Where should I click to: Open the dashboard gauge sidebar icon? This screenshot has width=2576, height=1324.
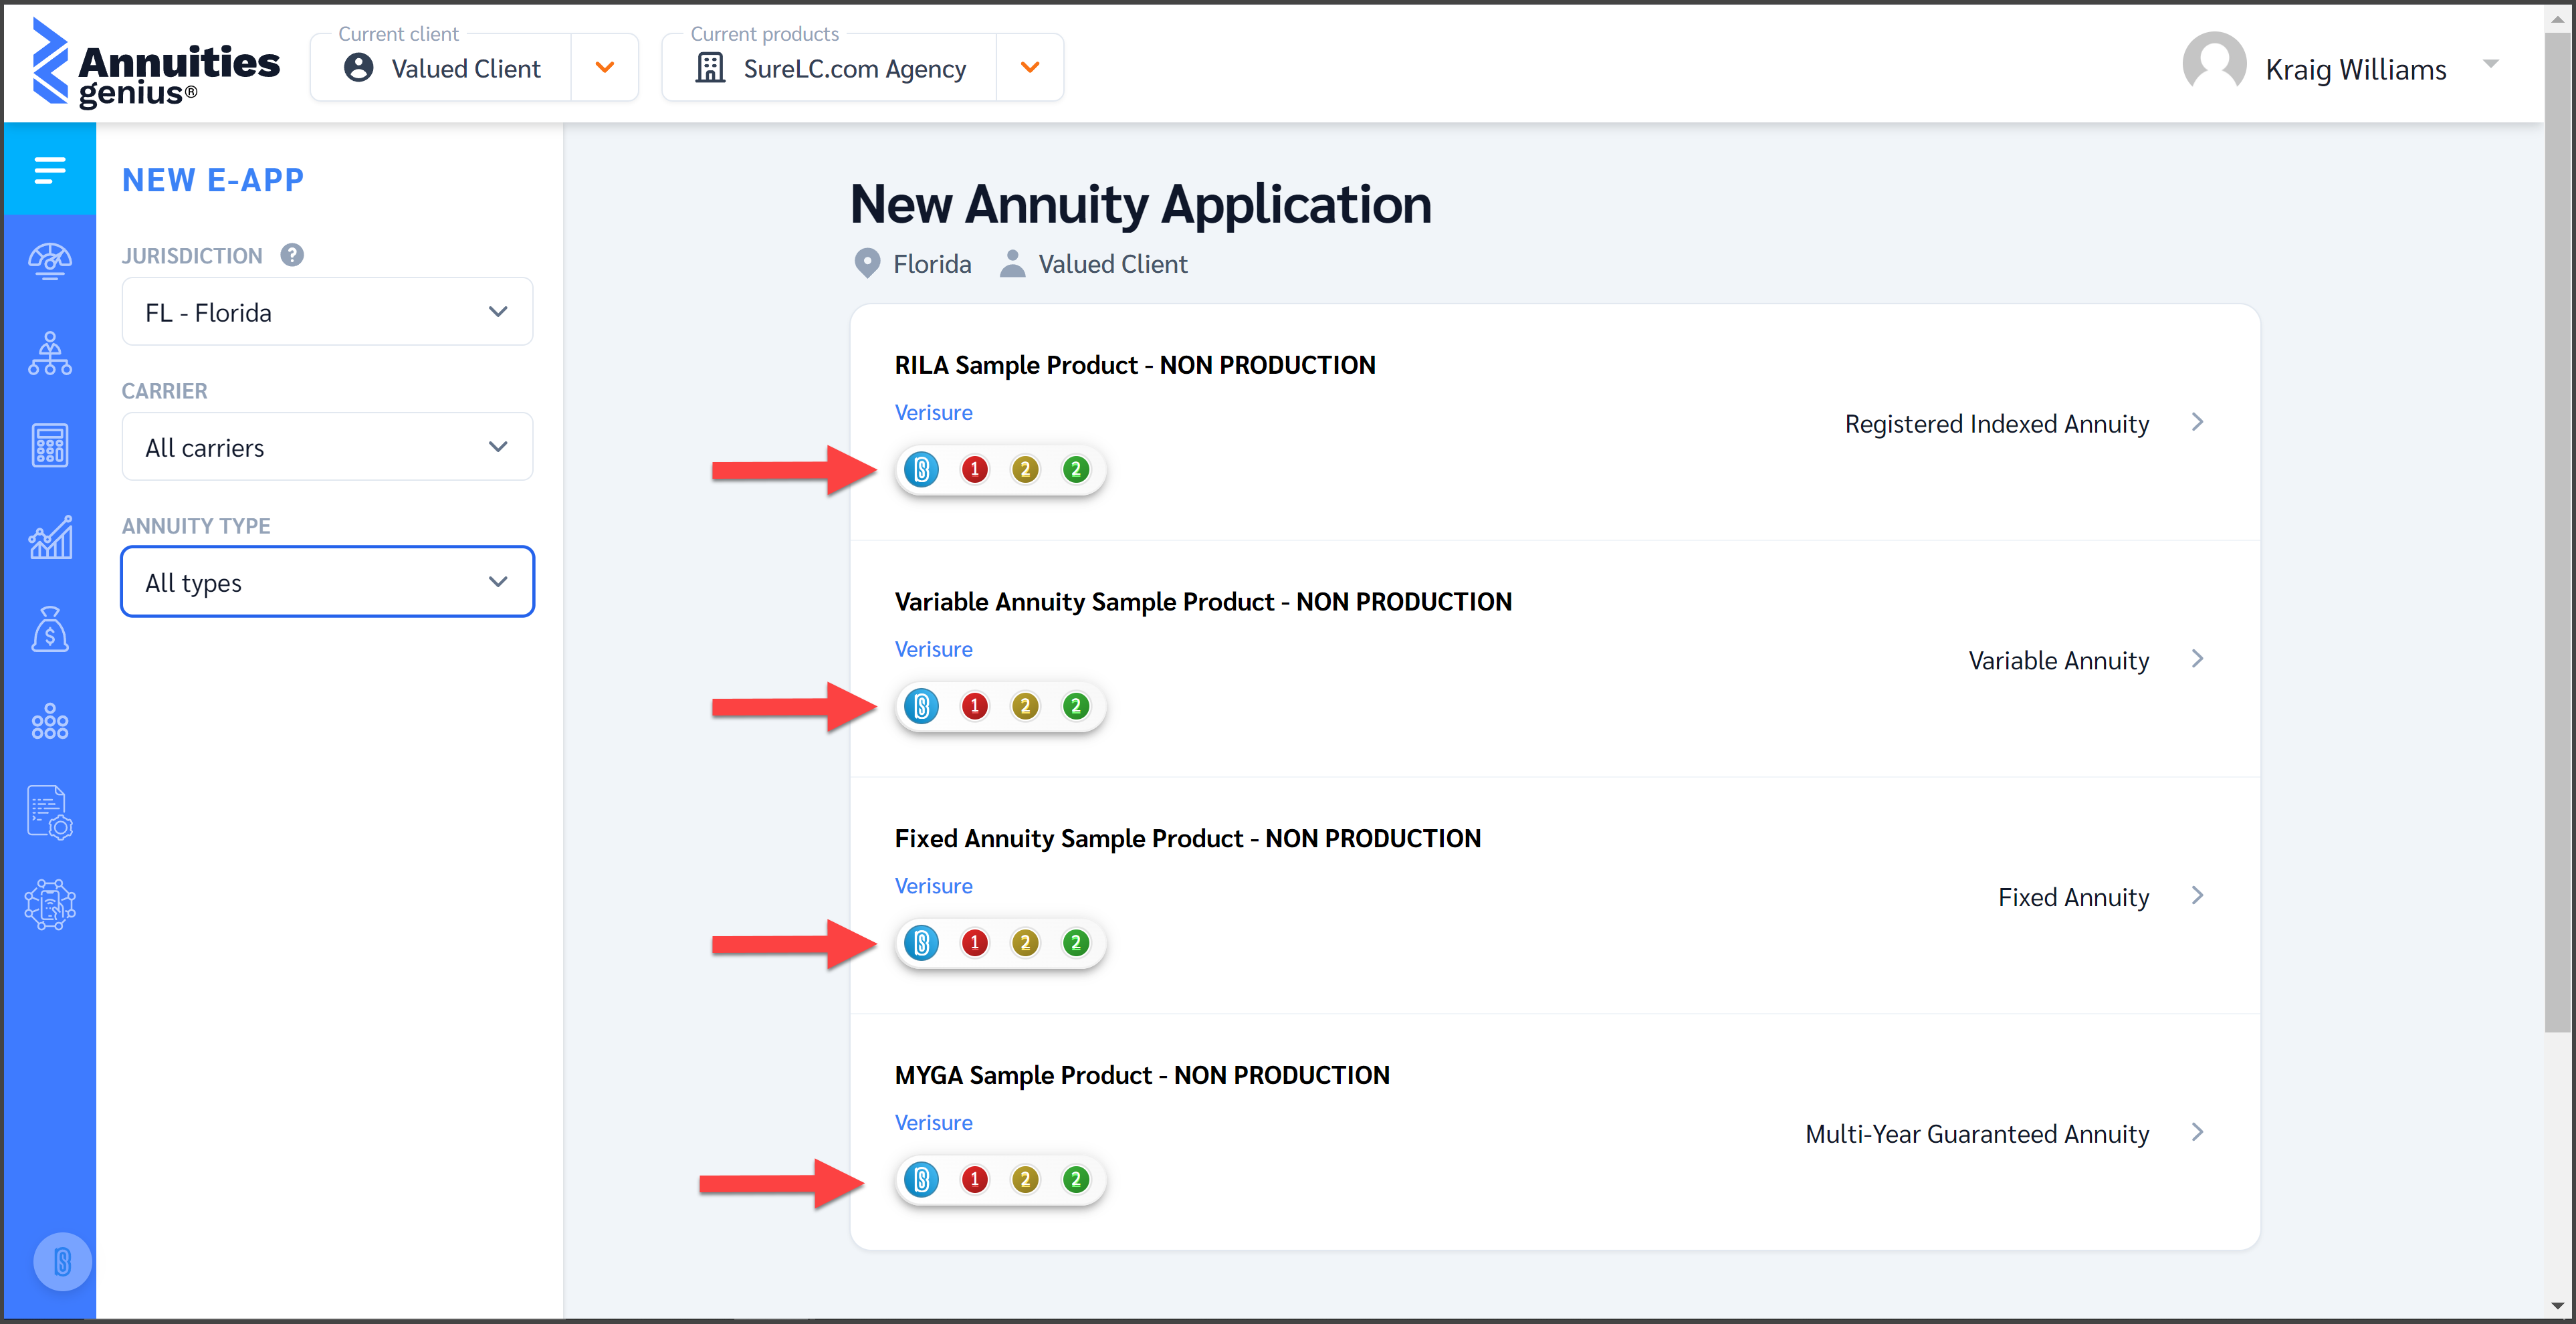click(x=50, y=262)
